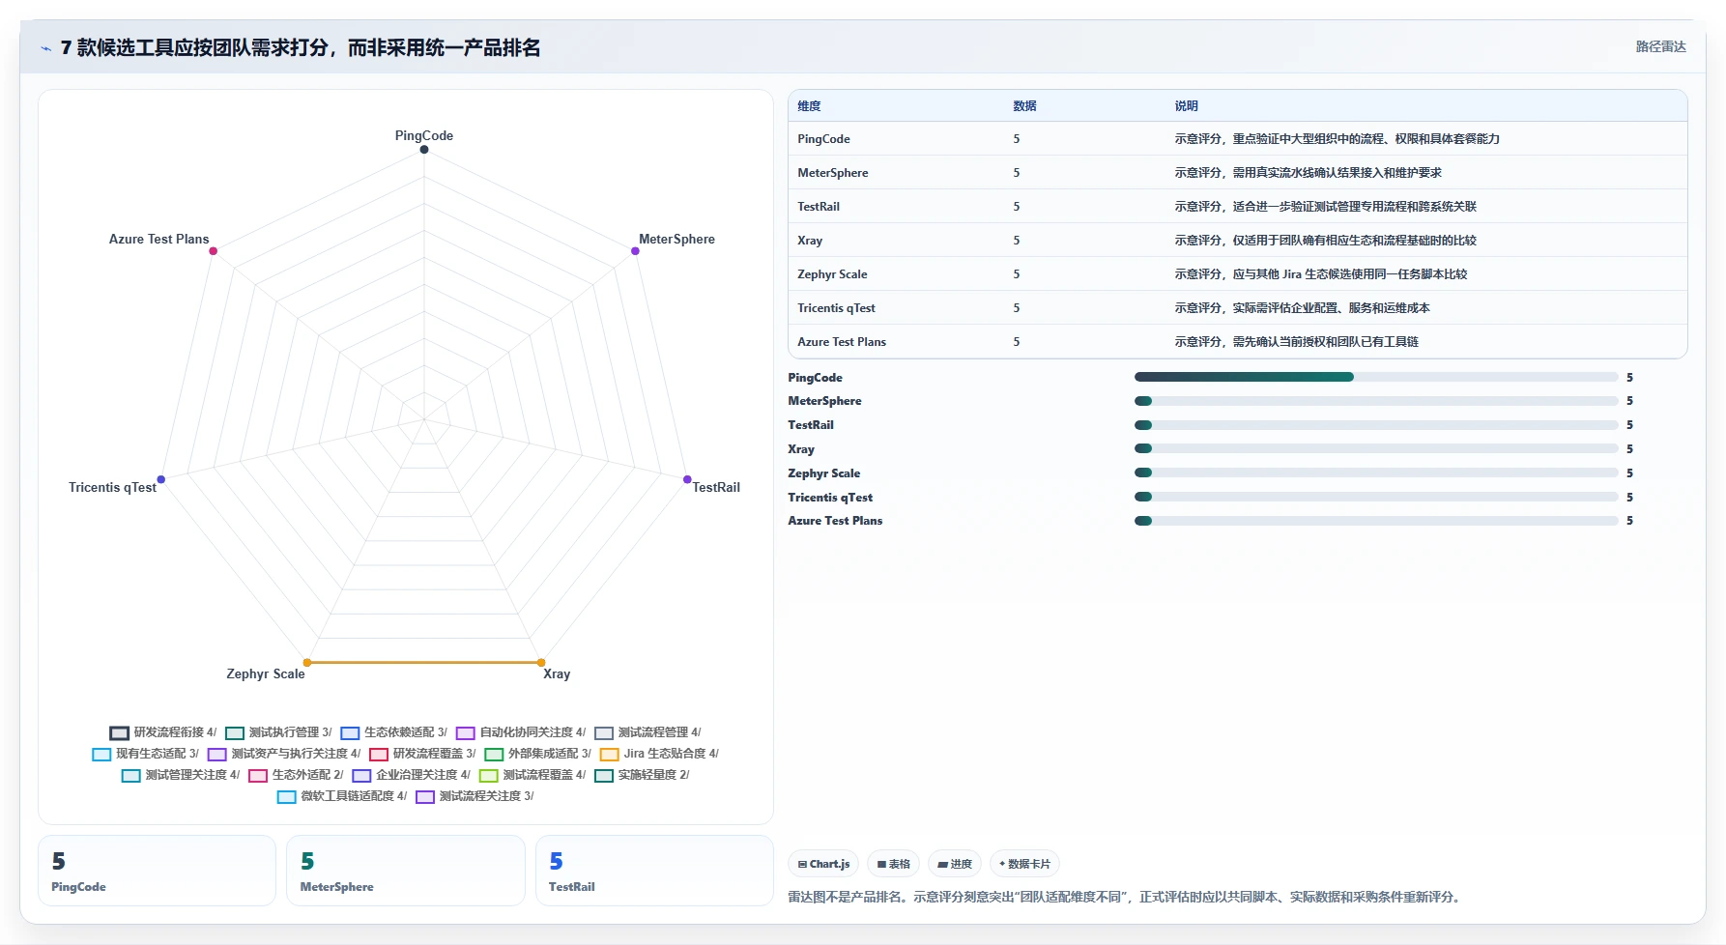
Task: Toggle the 生态依赖适配 legend series
Action: coord(393,732)
